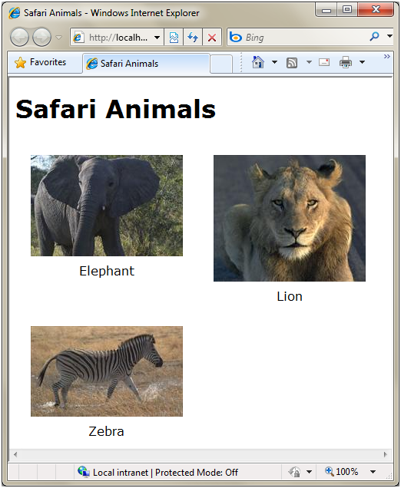Open the Home page icon
The height and width of the screenshot is (488, 401).
(x=257, y=62)
